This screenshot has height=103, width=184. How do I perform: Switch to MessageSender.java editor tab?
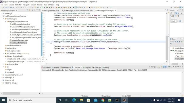click(51, 11)
